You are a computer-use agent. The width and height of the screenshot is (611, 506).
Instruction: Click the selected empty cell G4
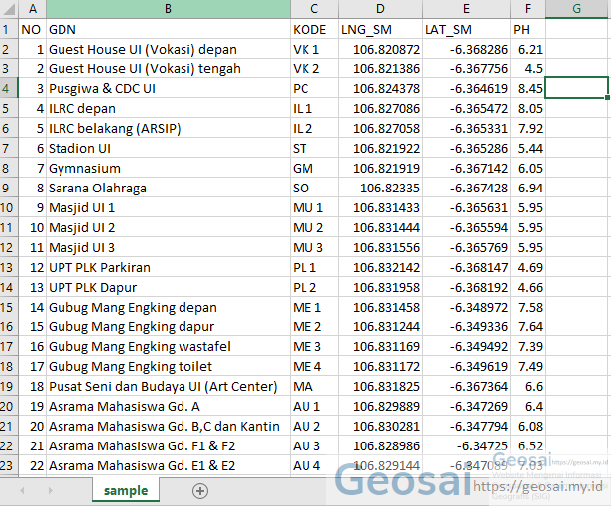(576, 88)
